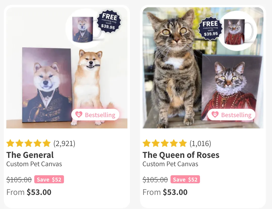Click the heart paw icon on Queen of Roses
Image resolution: width=272 pixels, height=209 pixels.
pyautogui.click(x=215, y=115)
